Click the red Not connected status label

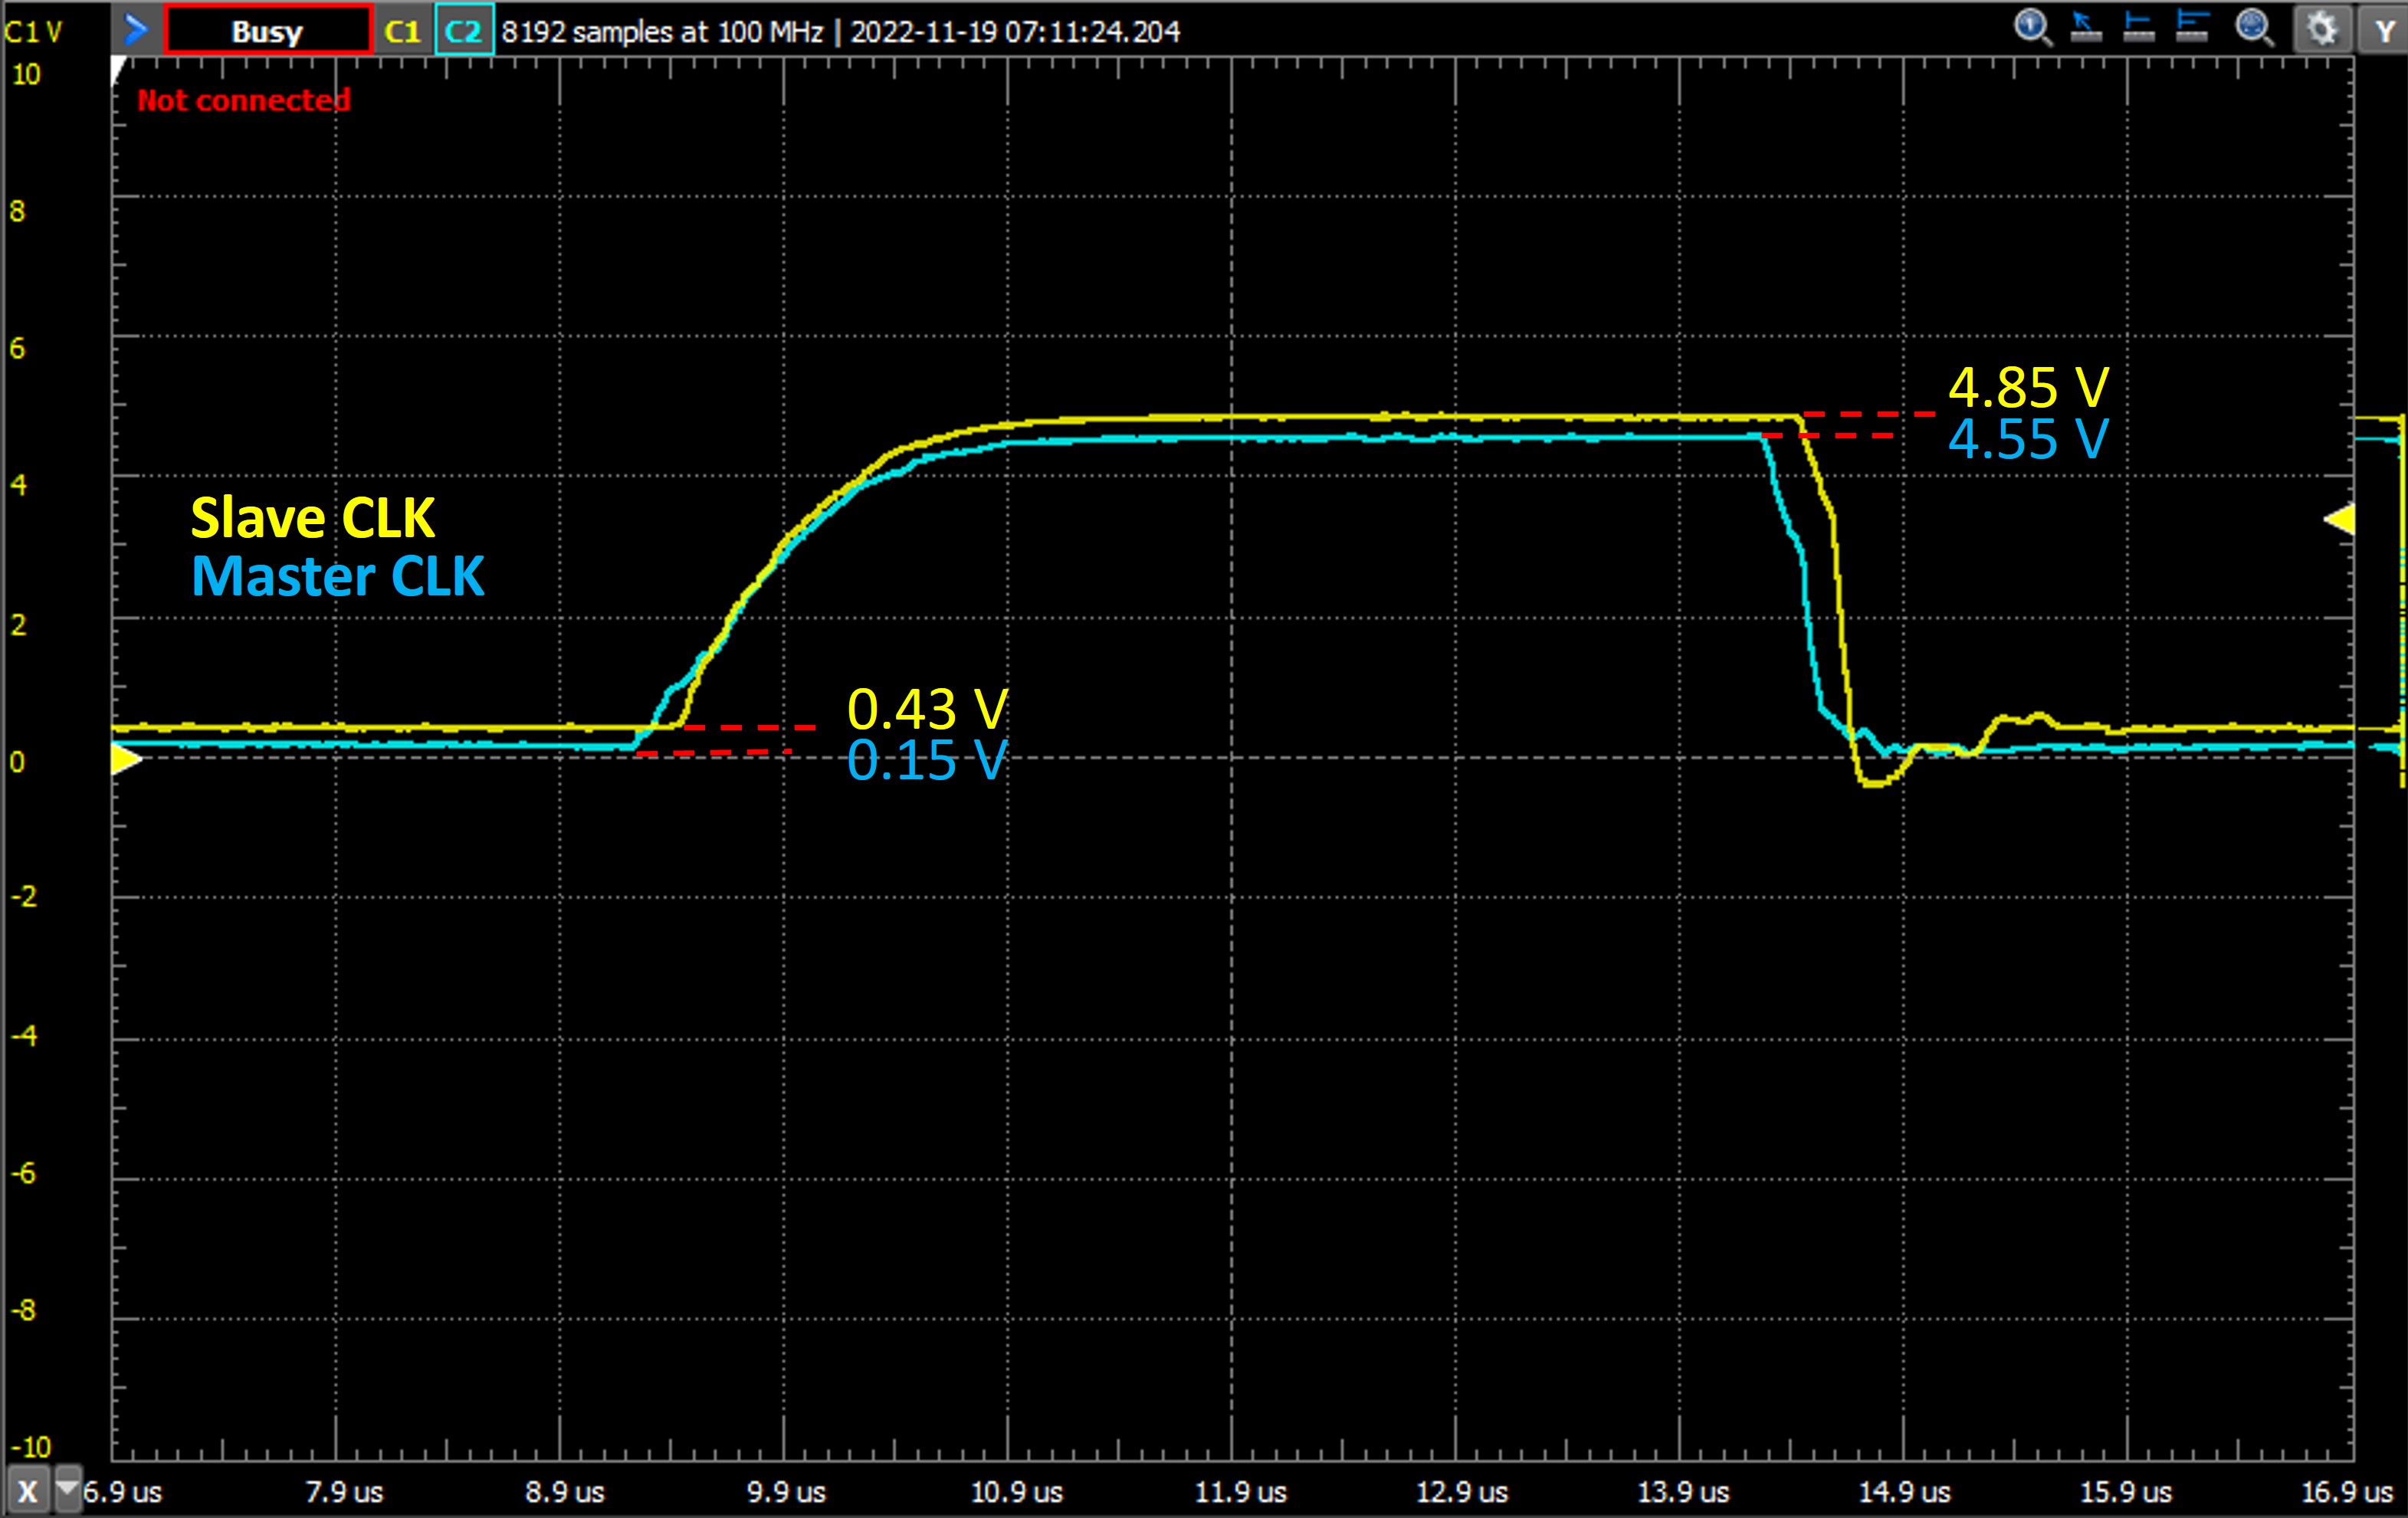click(243, 100)
